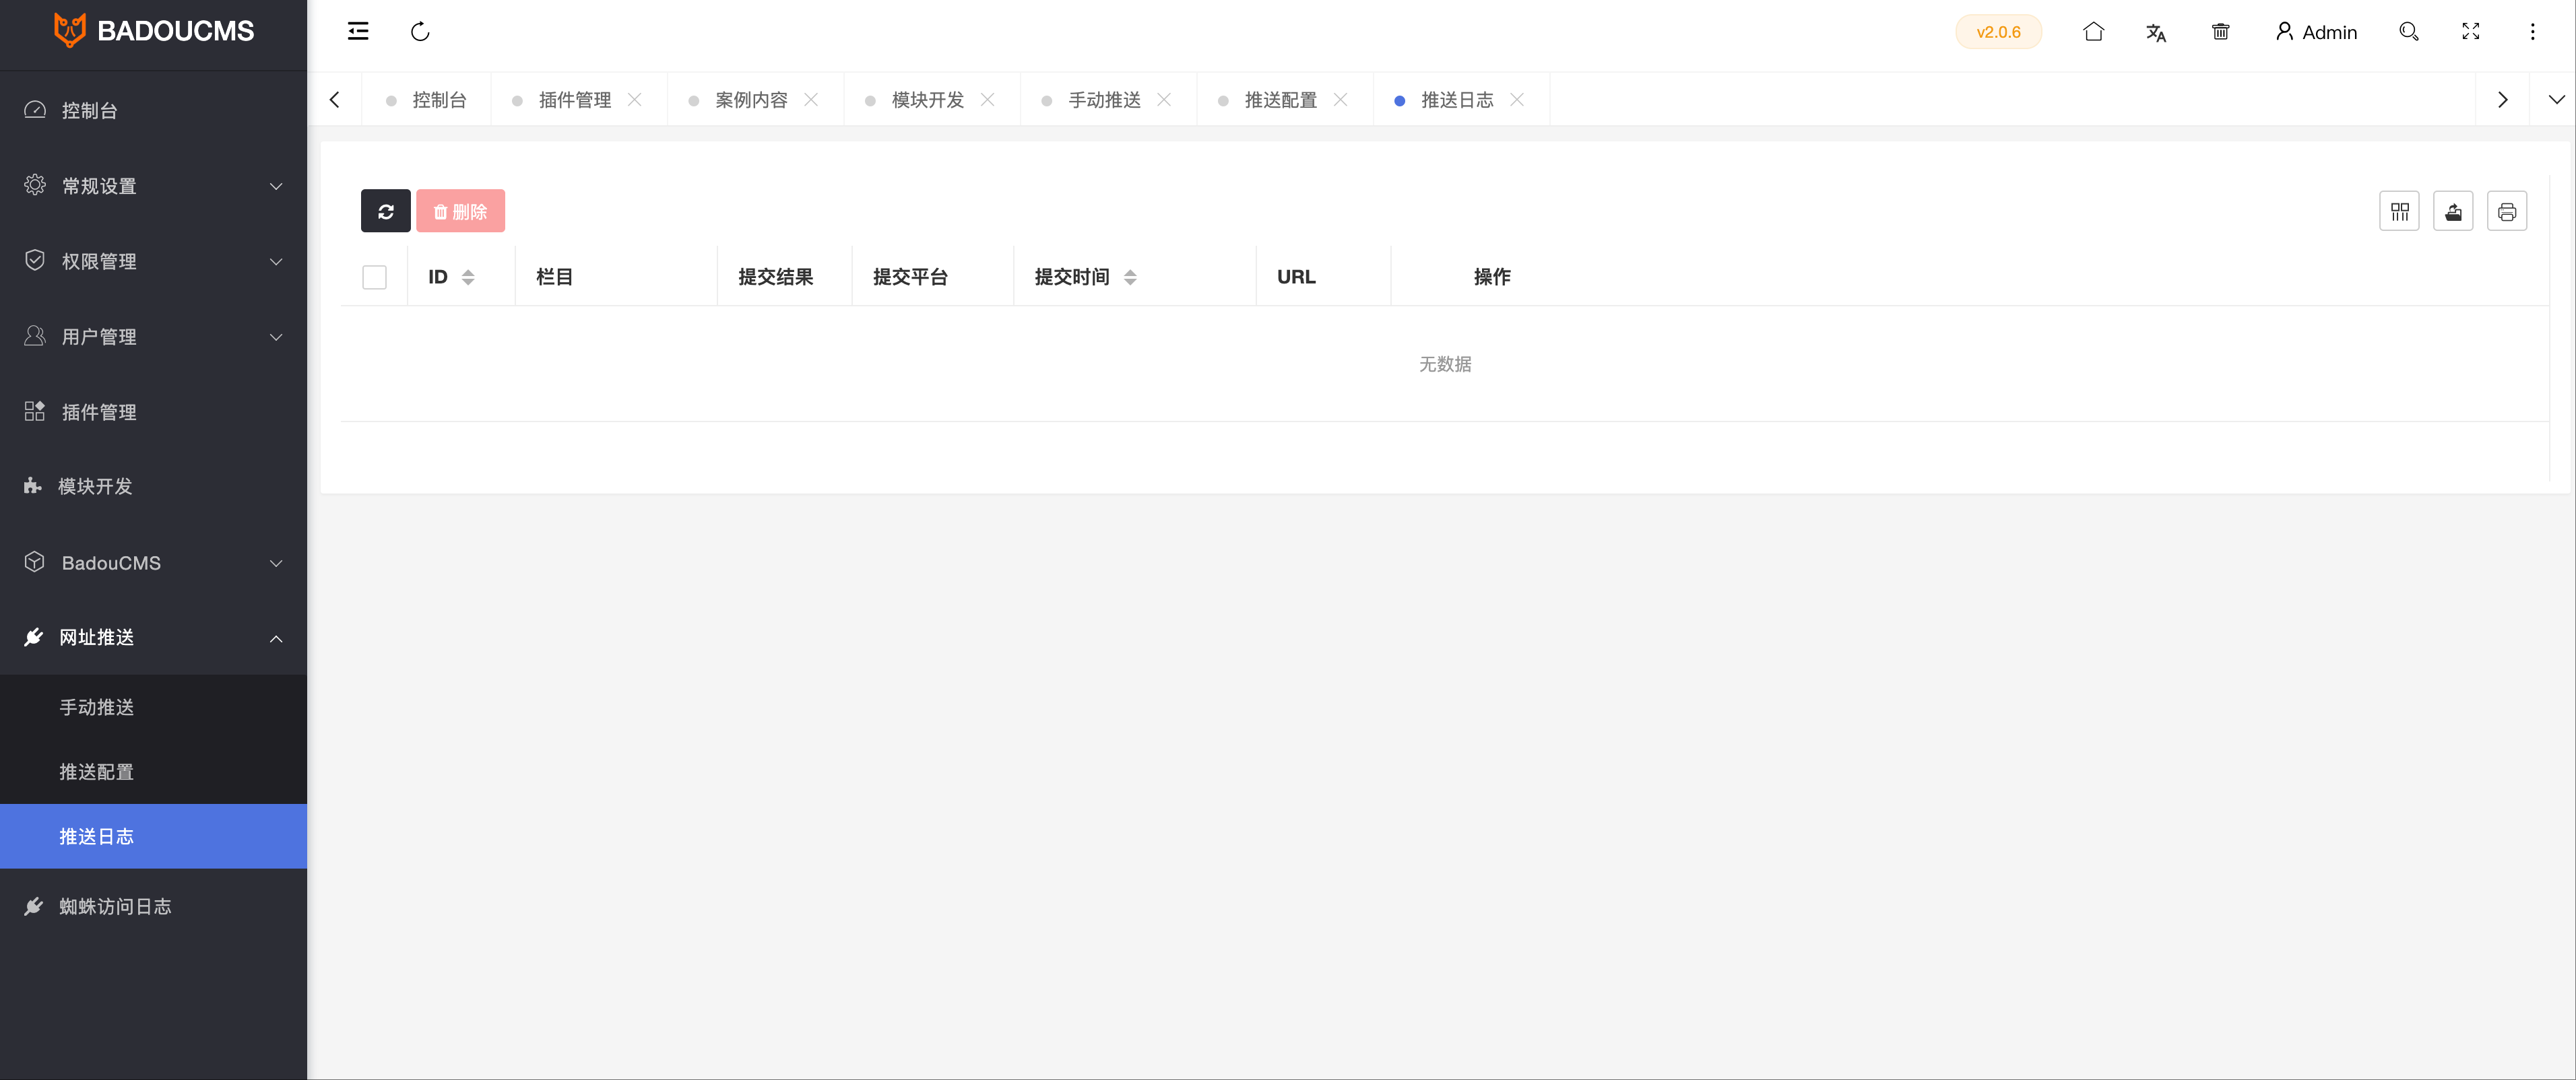Clear cache using the trash icon
Viewport: 2576px width, 1080px height.
click(2220, 32)
